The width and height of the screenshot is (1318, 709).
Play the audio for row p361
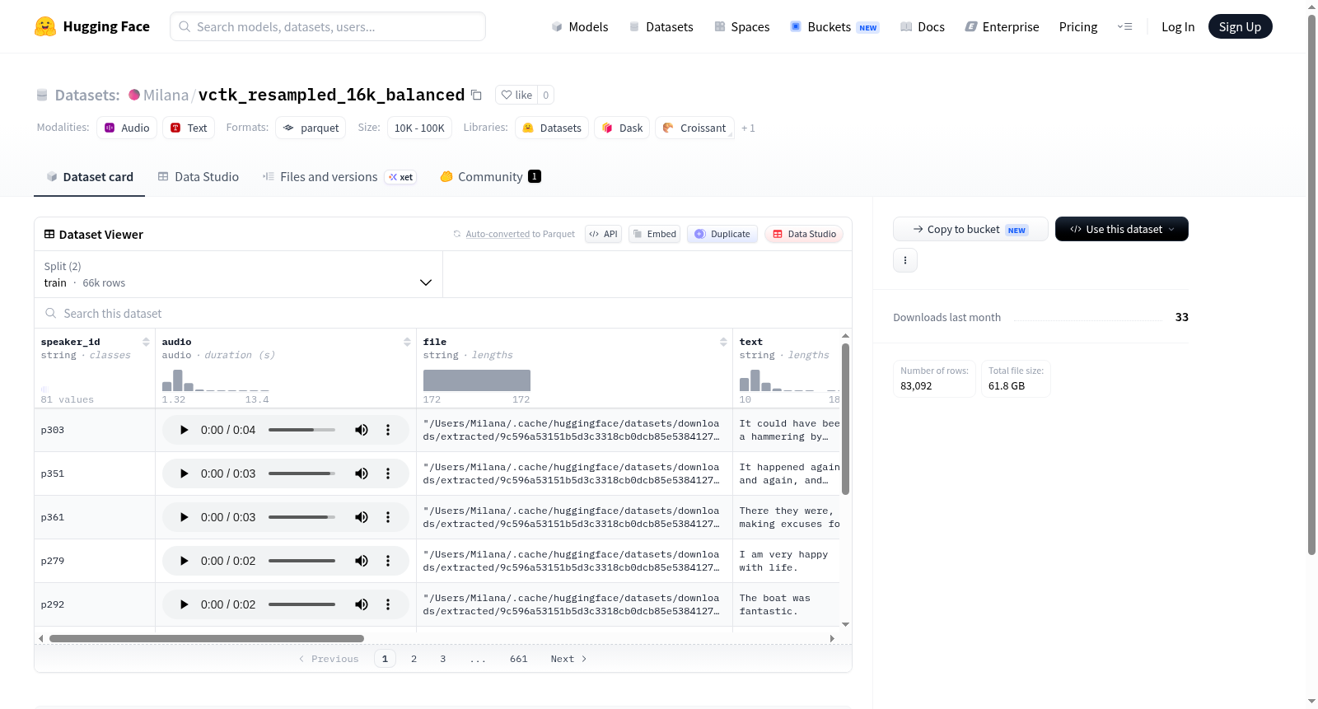(x=184, y=517)
